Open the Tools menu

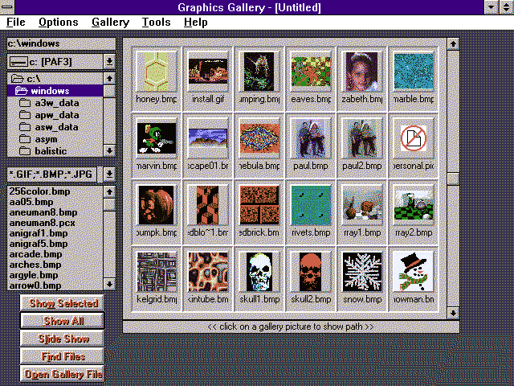click(x=156, y=23)
